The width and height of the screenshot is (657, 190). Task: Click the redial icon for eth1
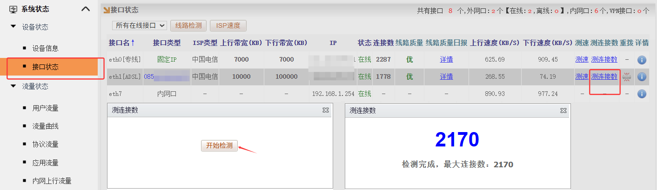(626, 77)
